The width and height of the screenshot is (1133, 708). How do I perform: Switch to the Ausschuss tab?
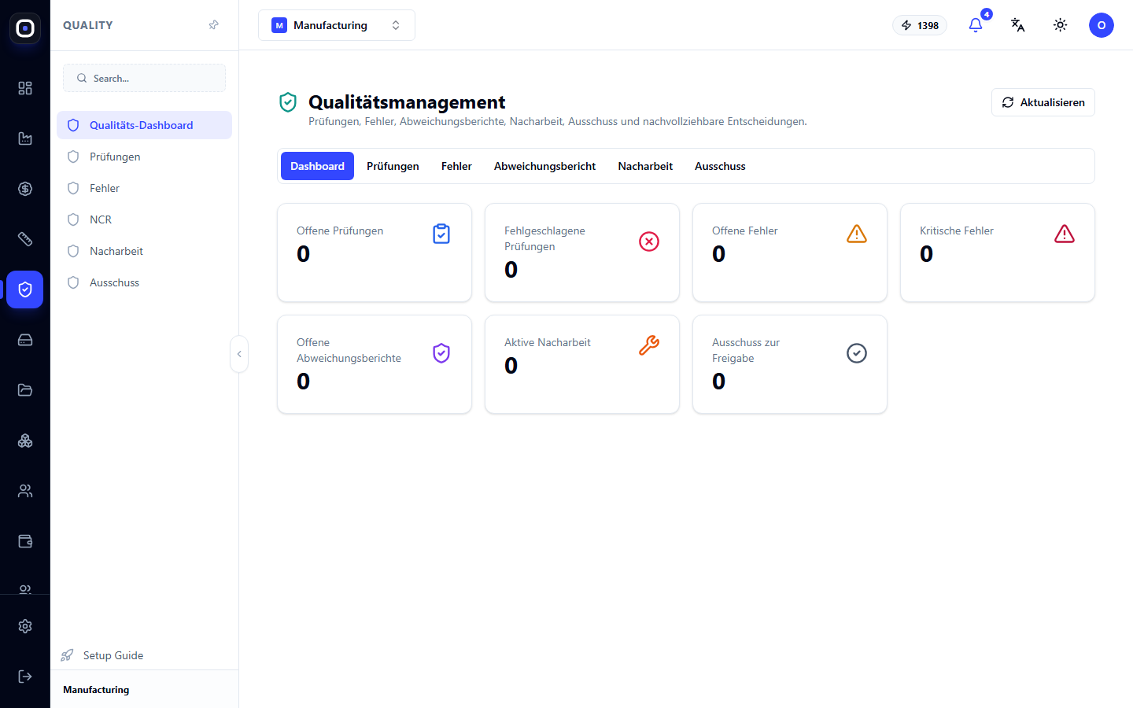click(x=720, y=166)
